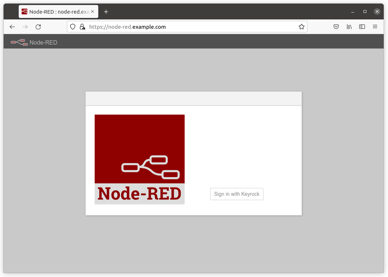
Task: Minimize the browser window
Action: [353, 11]
